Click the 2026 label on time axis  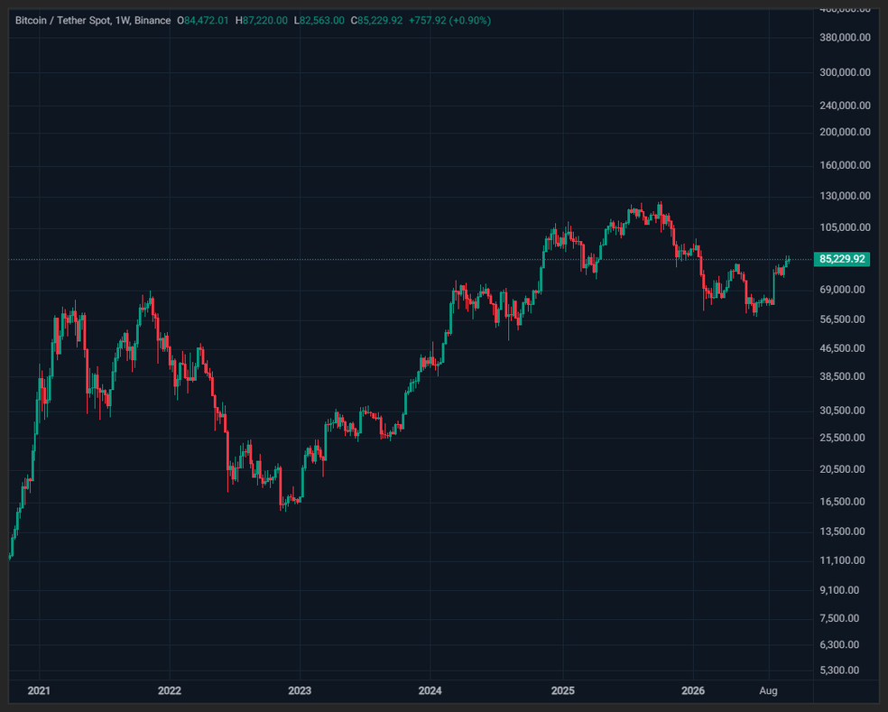point(693,690)
